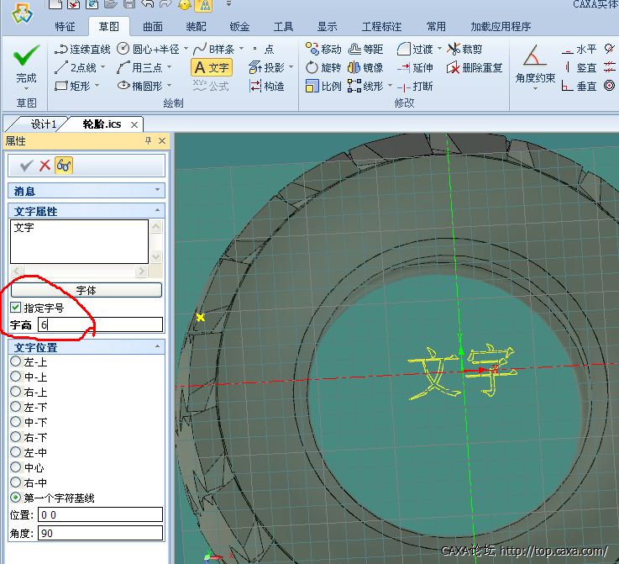Click the 删除重复 remove duplicates tool

pos(475,67)
